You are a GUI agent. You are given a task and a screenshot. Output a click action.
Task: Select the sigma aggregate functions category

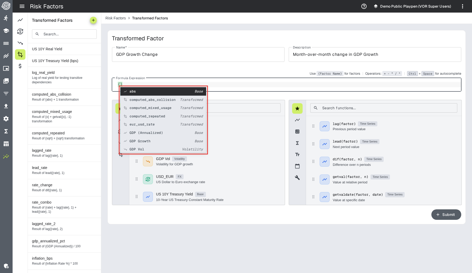coord(297,143)
